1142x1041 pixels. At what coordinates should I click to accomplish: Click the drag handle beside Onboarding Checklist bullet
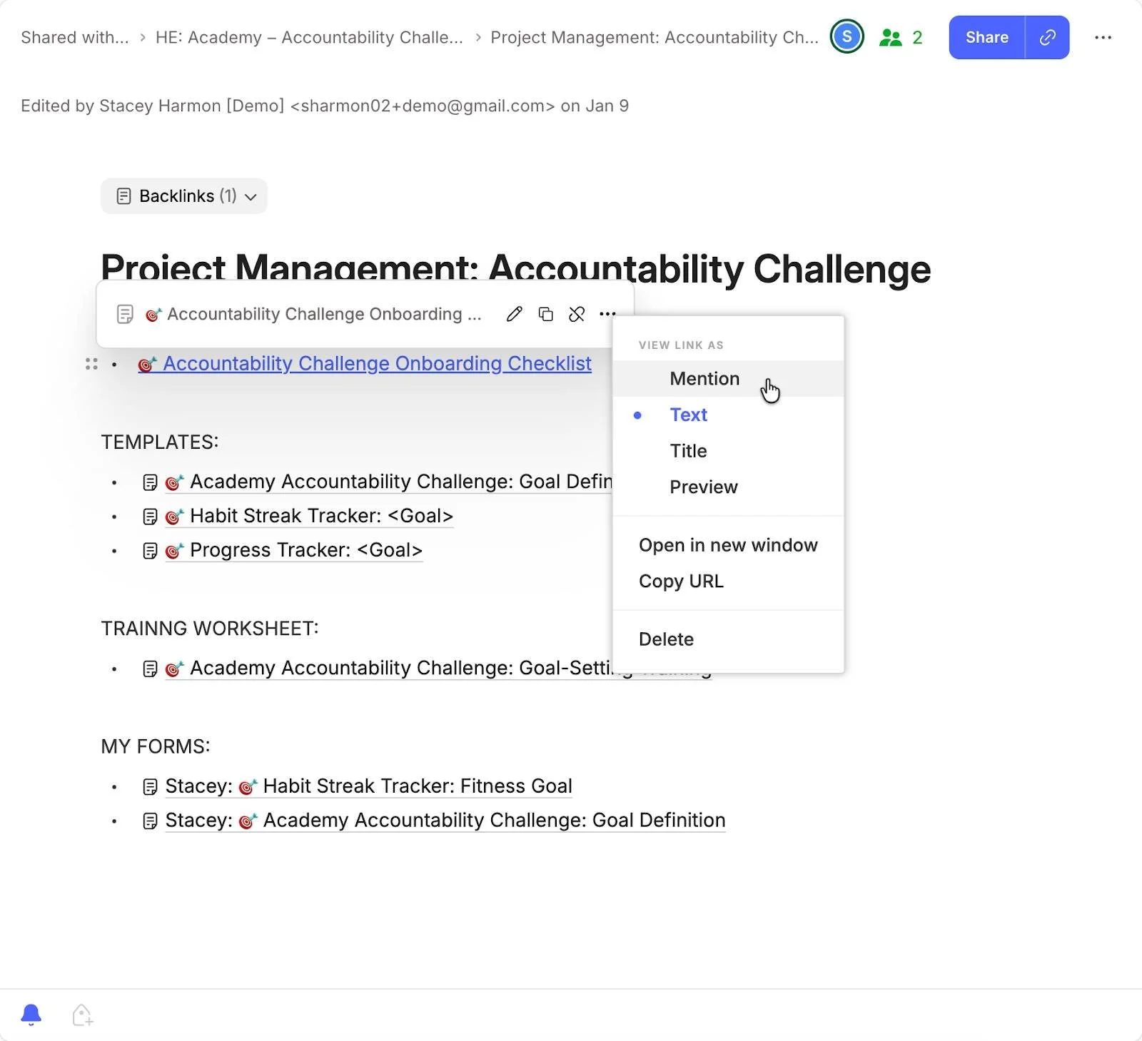pyautogui.click(x=91, y=364)
